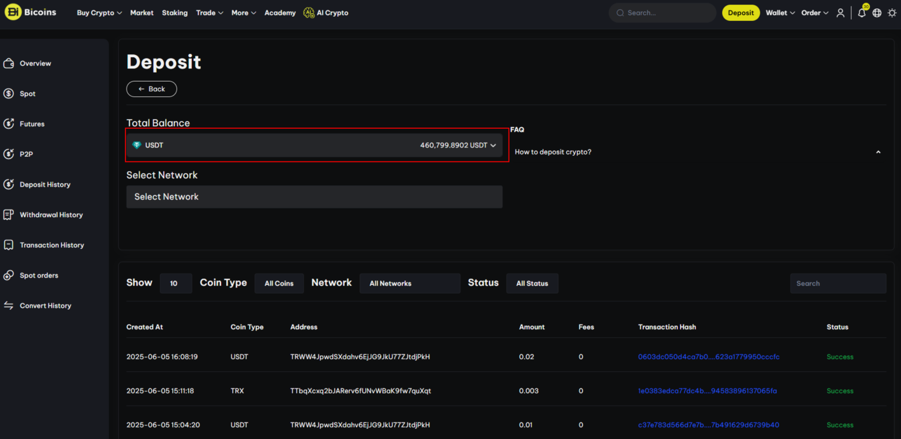Open the All Coins filter dropdown
Screen dimensions: 901x439
coord(279,283)
